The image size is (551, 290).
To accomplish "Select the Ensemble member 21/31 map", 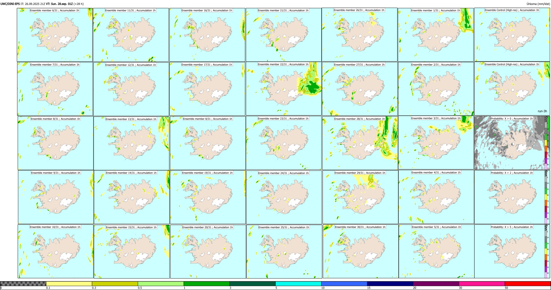I will [x=284, y=35].
